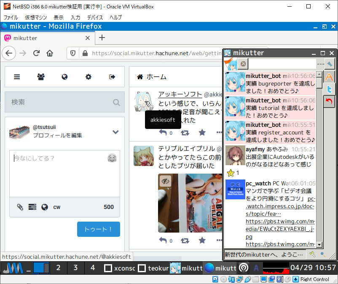This screenshot has height=284, width=338.
Task: Open a new Firefox tab
Action: point(102,38)
